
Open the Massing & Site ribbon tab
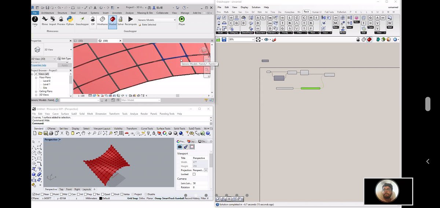tap(145, 13)
